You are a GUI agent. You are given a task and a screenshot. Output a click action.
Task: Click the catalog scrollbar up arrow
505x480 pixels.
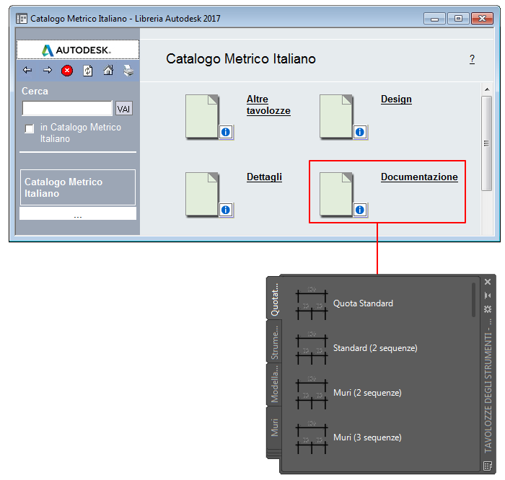coord(487,89)
